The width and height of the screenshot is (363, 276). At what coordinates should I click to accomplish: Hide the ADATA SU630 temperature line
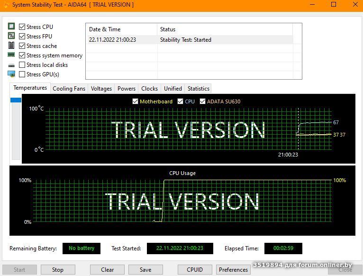(202, 101)
